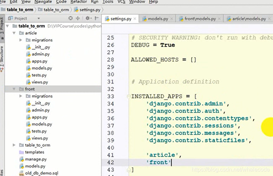Image resolution: width=273 pixels, height=176 pixels.
Task: Open the VCS menu
Action: coord(121,1)
